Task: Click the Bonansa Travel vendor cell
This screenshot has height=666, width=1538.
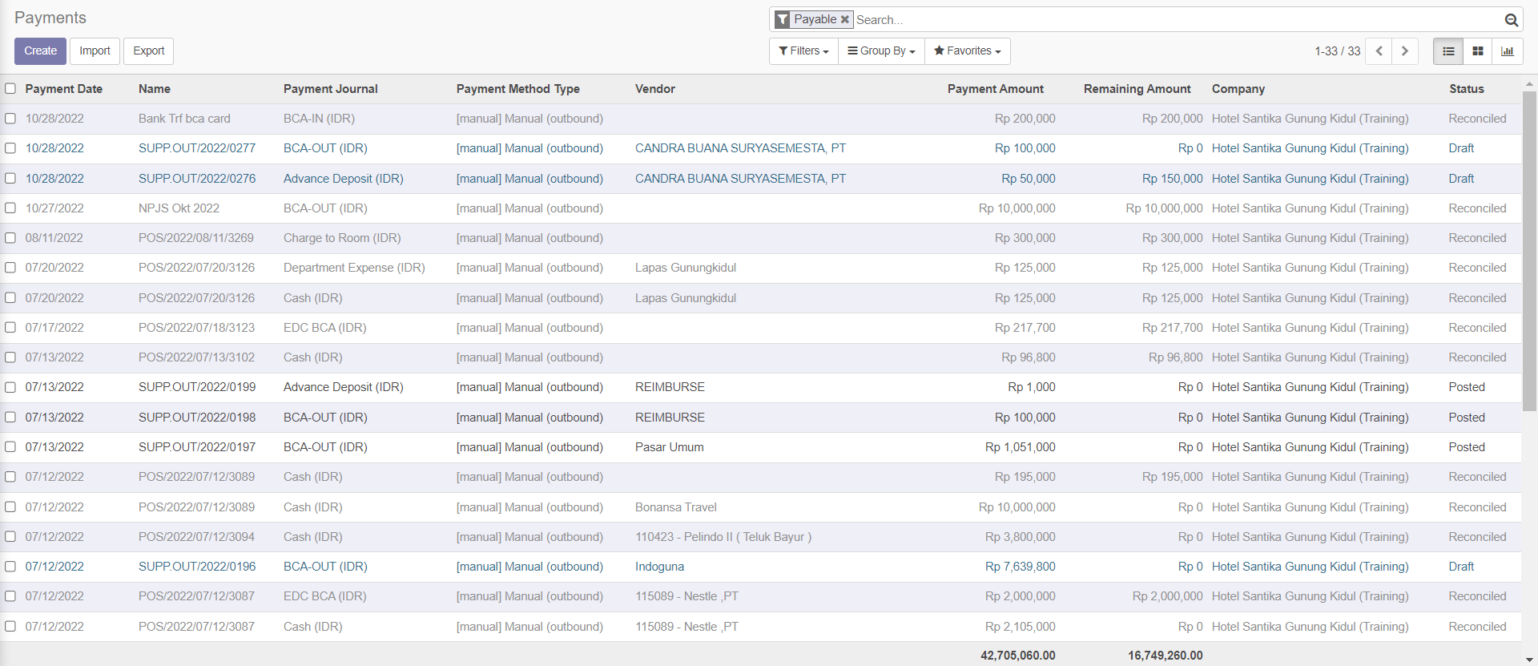Action: pyautogui.click(x=676, y=507)
